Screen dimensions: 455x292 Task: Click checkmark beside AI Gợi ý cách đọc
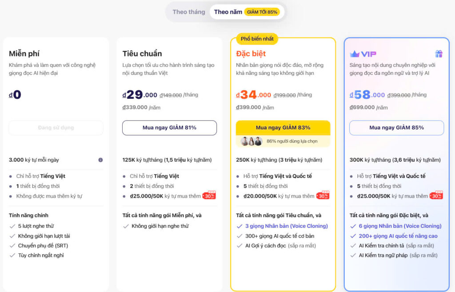(x=239, y=246)
